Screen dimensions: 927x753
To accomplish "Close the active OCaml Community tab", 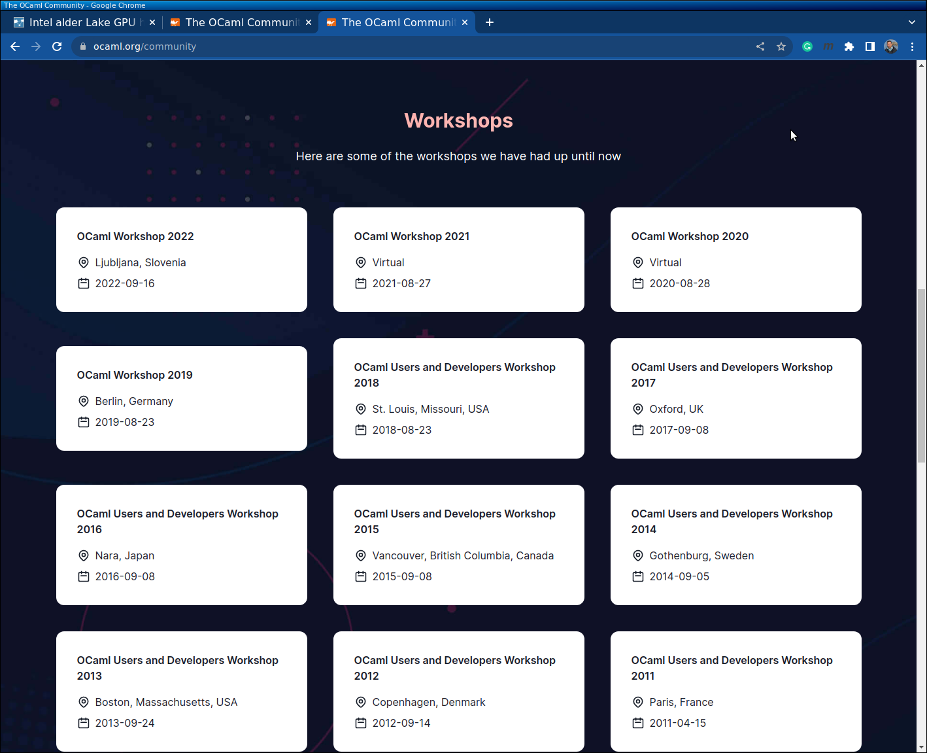I will coord(465,22).
